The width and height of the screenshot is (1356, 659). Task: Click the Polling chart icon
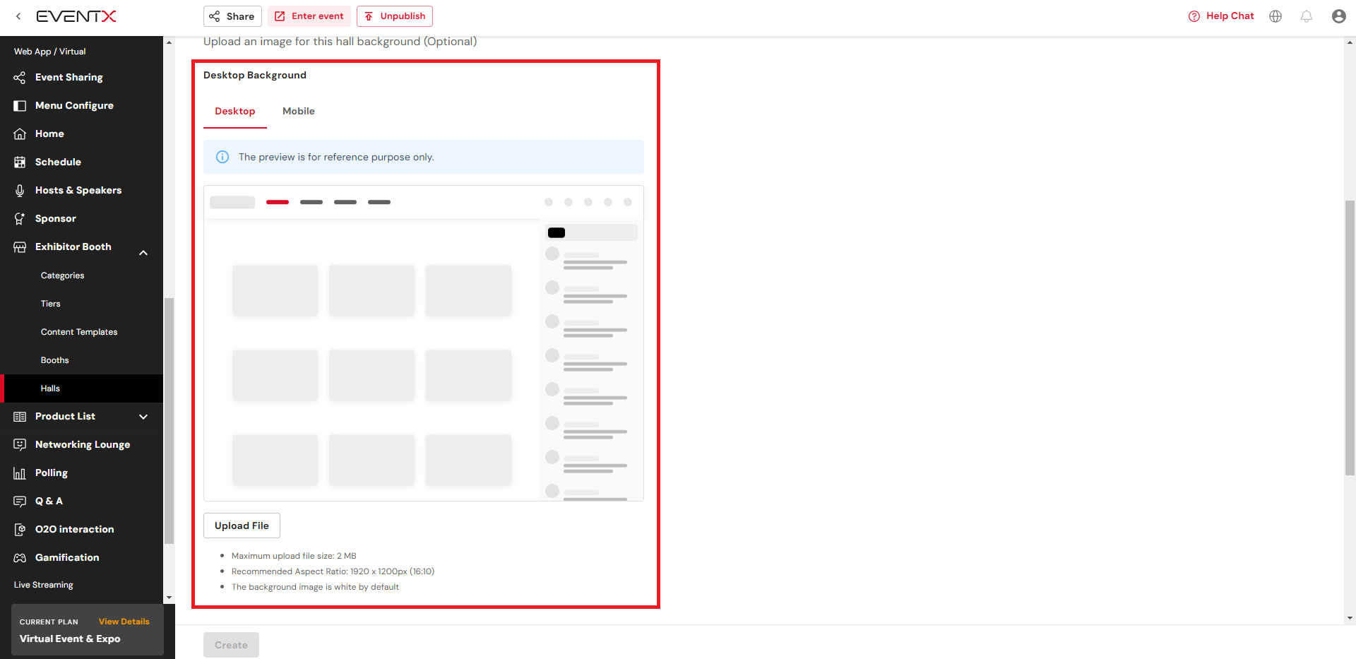pyautogui.click(x=20, y=473)
